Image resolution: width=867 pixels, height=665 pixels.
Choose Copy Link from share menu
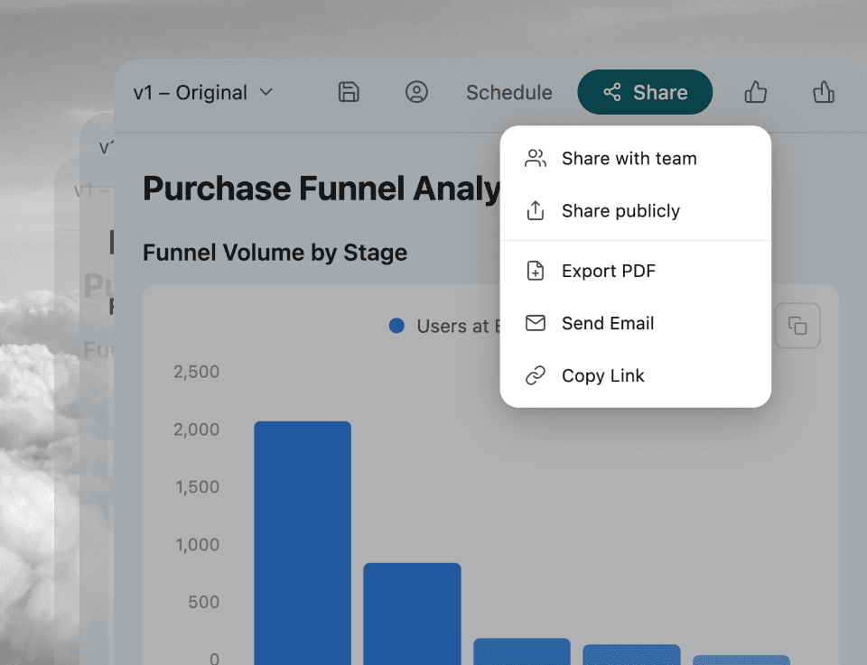[x=635, y=375]
